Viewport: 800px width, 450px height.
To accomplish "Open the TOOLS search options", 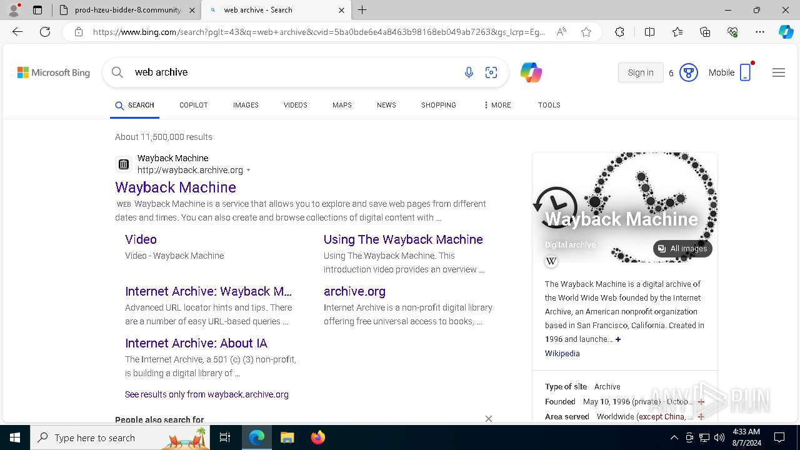I will [549, 105].
